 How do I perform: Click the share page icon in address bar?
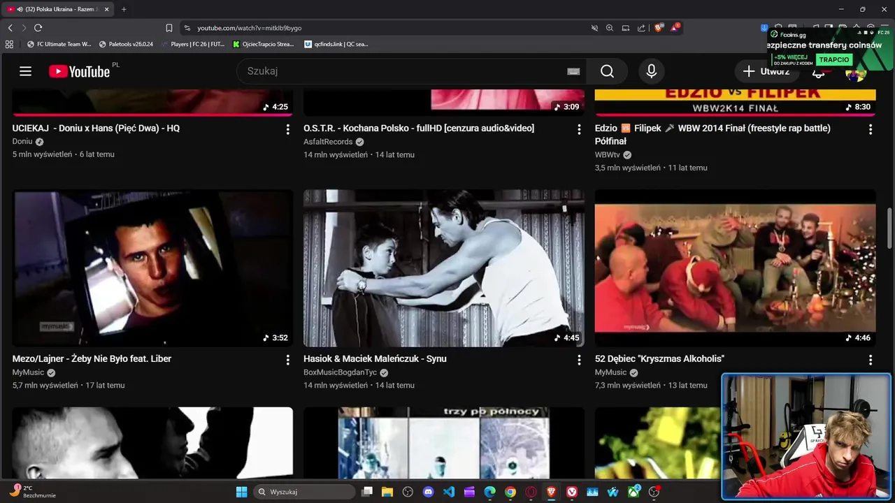click(x=641, y=28)
